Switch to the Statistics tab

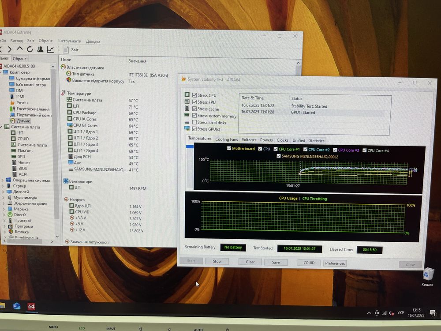pos(316,140)
